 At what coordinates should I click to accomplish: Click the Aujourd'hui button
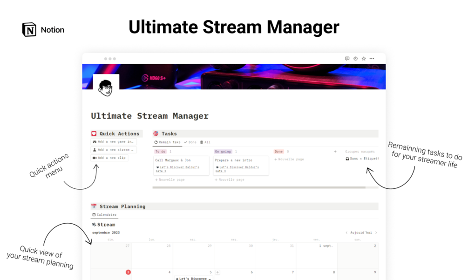(361, 233)
